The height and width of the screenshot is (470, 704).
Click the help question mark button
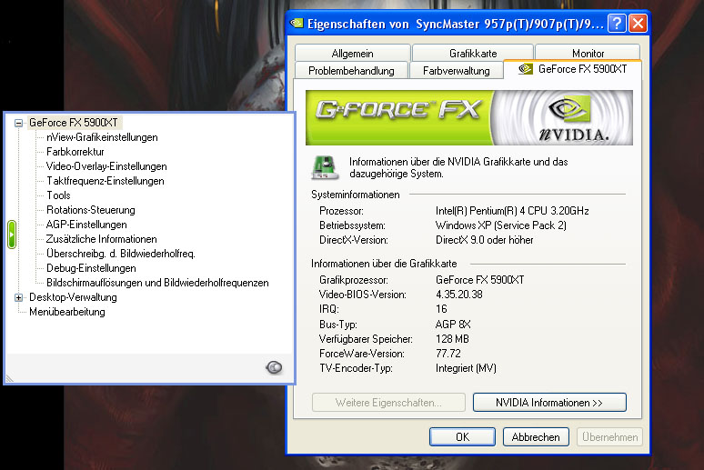617,23
